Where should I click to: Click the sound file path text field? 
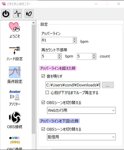(x=73, y=85)
